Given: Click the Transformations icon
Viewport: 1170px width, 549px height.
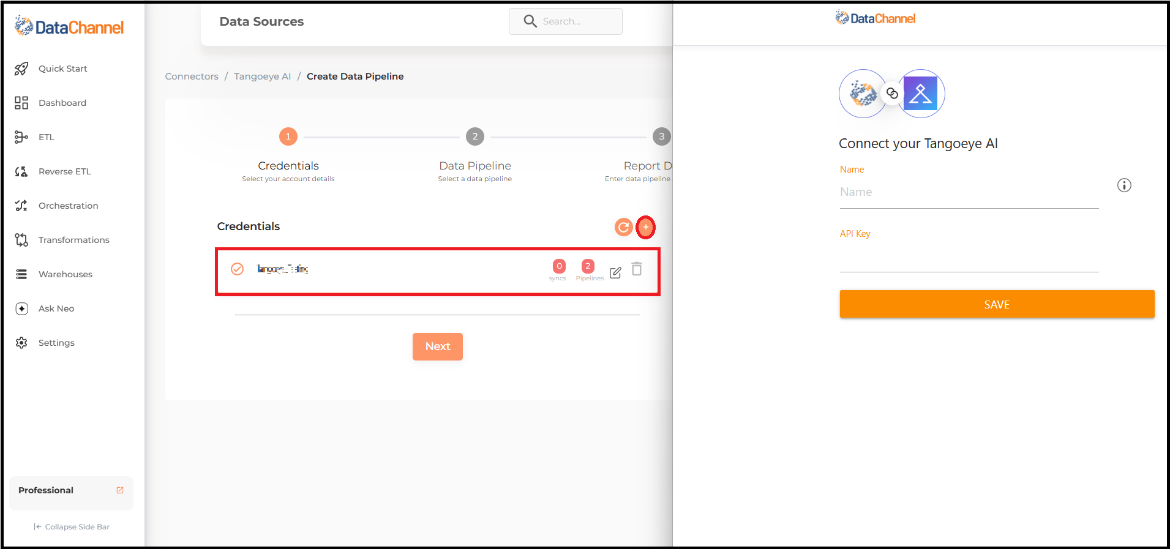Looking at the screenshot, I should (x=21, y=240).
